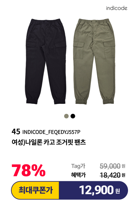Select the khaki color swatch
The height and width of the screenshot is (205, 139).
[66, 116]
